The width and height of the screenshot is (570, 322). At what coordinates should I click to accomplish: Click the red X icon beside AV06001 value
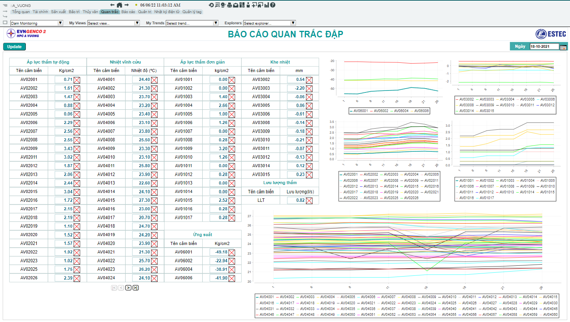[x=232, y=253]
